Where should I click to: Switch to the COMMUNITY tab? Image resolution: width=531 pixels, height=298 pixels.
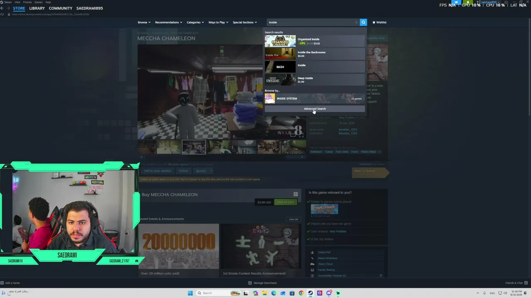[x=61, y=8]
